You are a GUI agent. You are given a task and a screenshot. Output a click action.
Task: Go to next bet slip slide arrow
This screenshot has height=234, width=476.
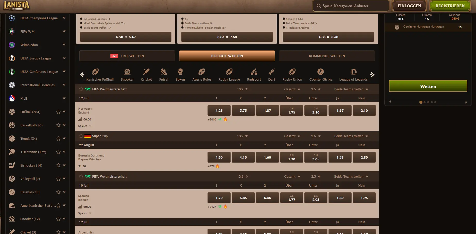click(466, 102)
